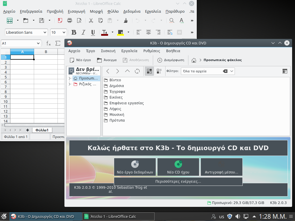Image resolution: width=295 pixels, height=221 pixels.
Task: Toggle Bold formatting in Calc
Action: pyautogui.click(x=74, y=33)
